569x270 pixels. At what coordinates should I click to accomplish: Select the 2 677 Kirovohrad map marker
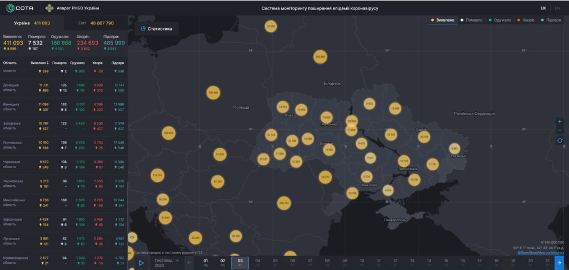370,158
